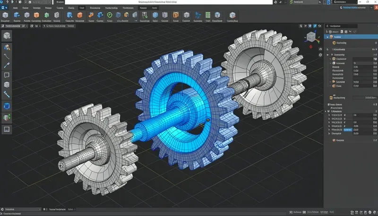Click the view orientation cube in viewport
The height and width of the screenshot is (216, 378).
(x=311, y=37)
